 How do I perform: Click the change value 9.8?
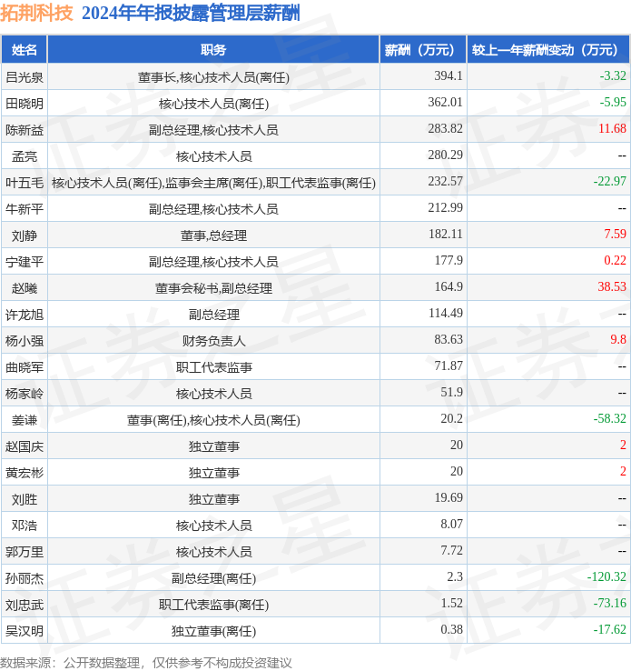617,339
